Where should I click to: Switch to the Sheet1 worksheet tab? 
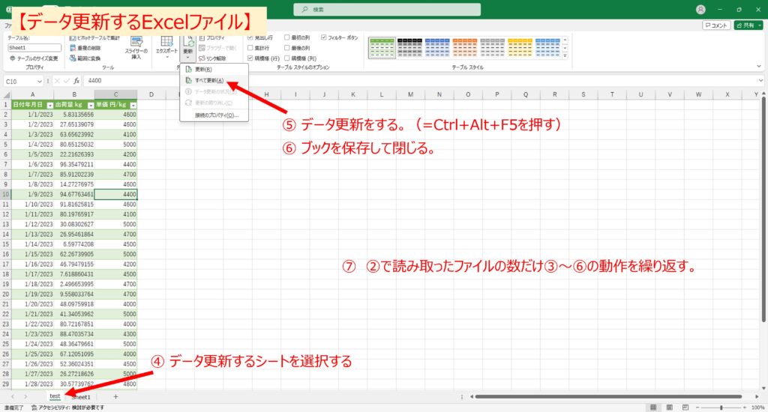pos(80,396)
